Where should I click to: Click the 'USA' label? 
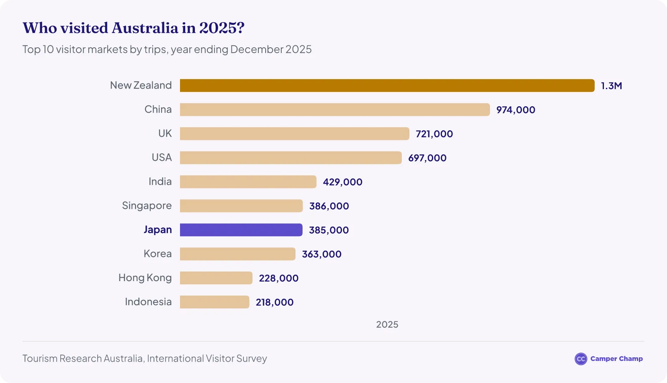tap(162, 158)
